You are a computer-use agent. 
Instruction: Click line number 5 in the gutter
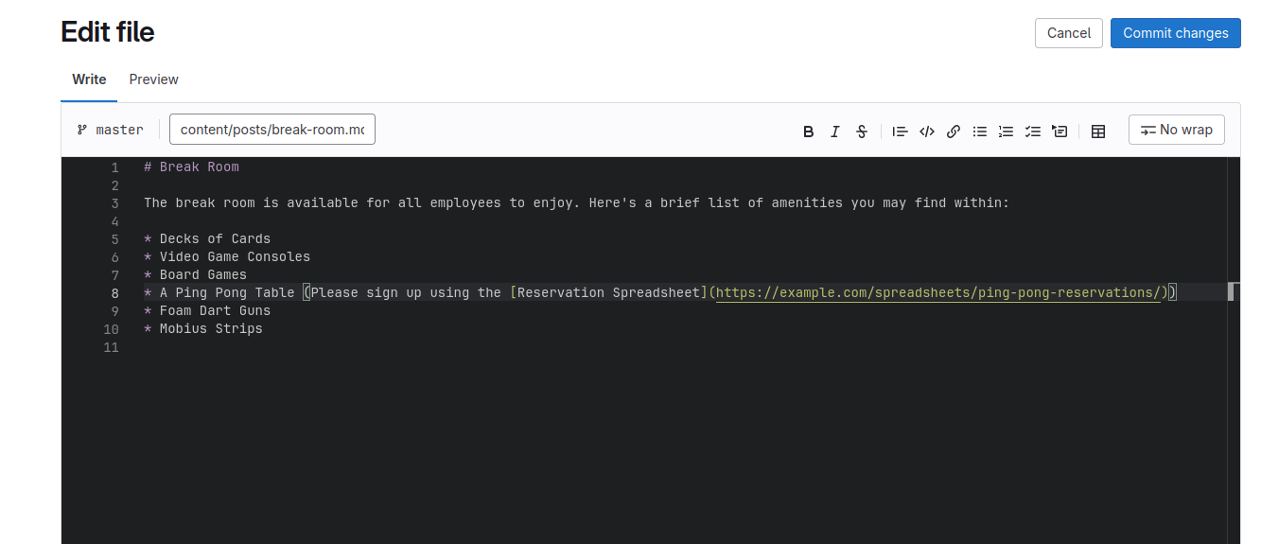coord(114,239)
